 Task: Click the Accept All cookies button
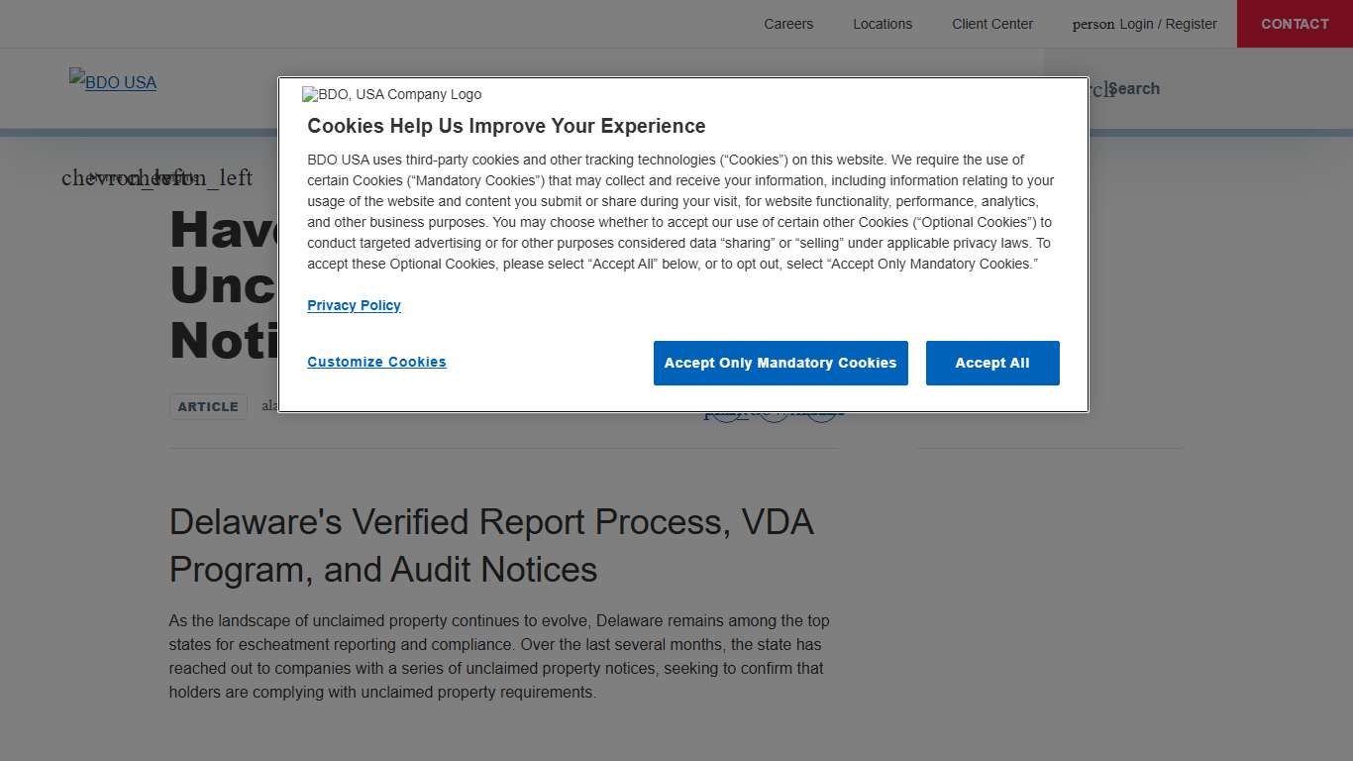991,363
